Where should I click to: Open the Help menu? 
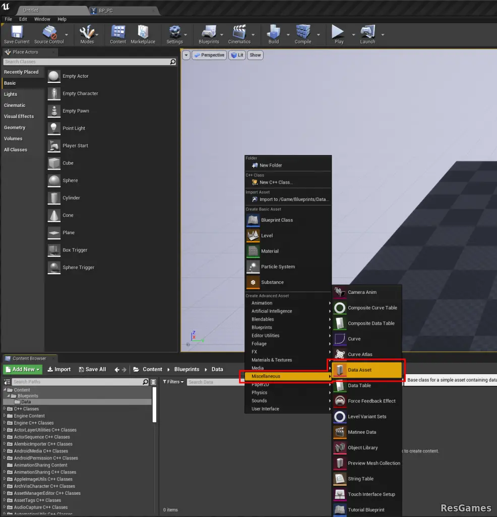click(62, 19)
